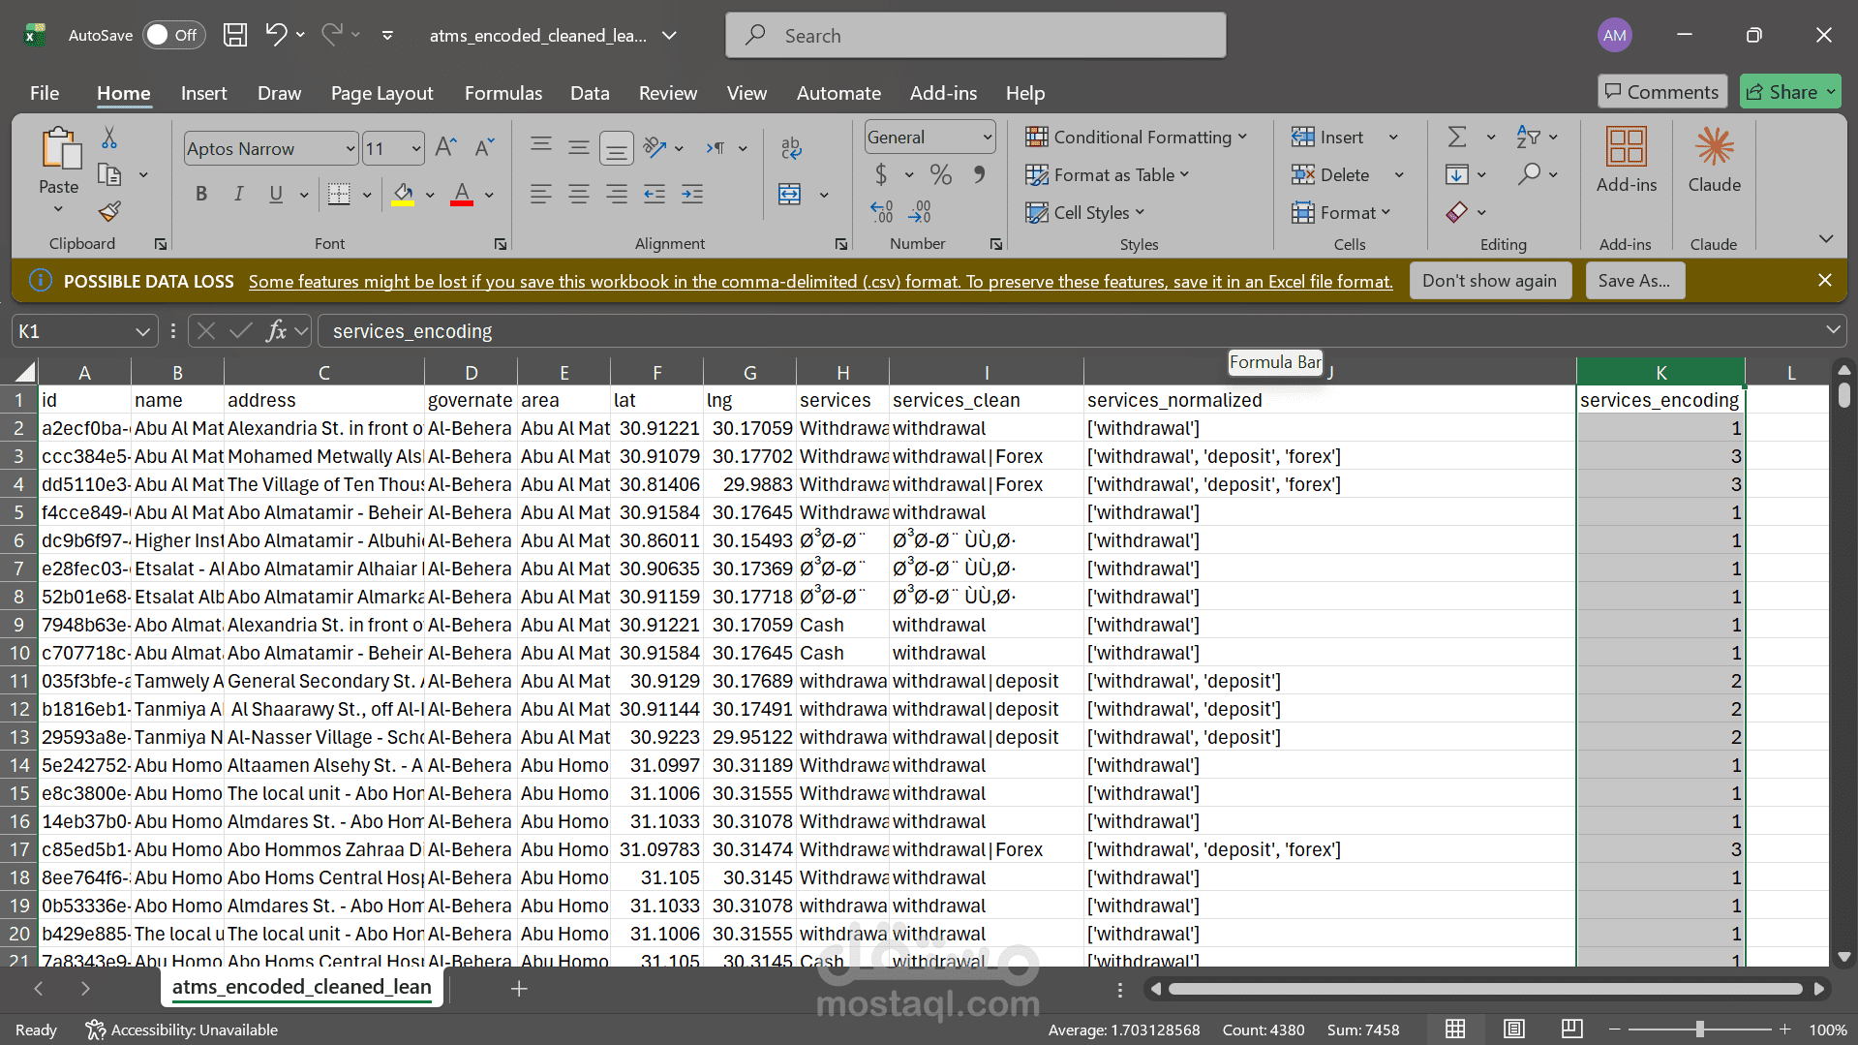
Task: Switch to Page Break Preview in status bar
Action: [x=1572, y=1030]
